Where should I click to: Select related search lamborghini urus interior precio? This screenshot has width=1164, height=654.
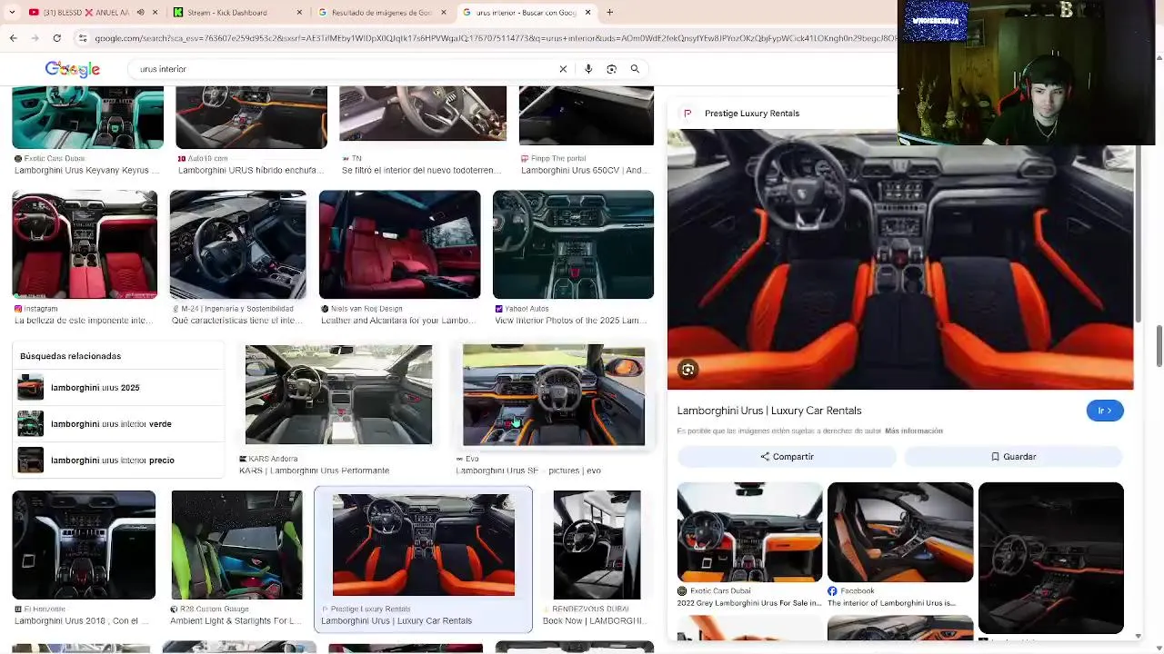(x=118, y=461)
